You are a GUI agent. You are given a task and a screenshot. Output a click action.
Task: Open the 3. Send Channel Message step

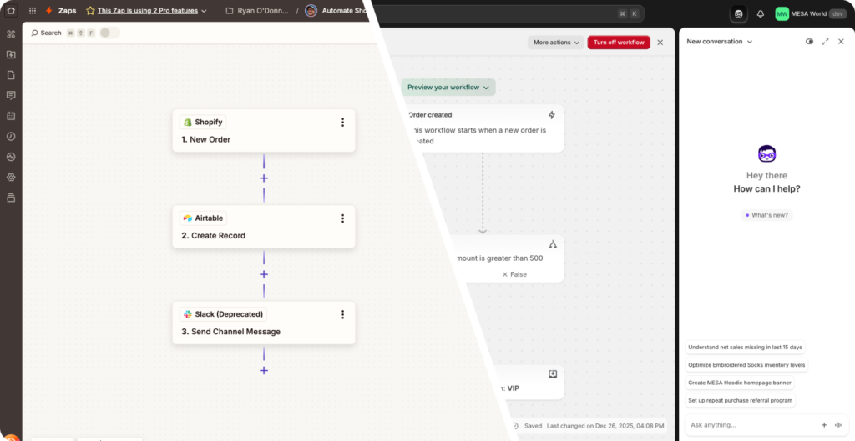(x=264, y=323)
